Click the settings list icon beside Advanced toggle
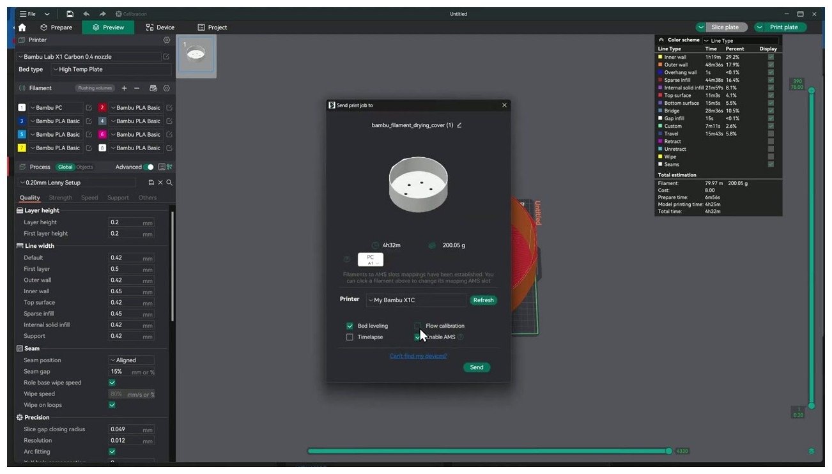Image resolution: width=832 pixels, height=474 pixels. (x=162, y=167)
